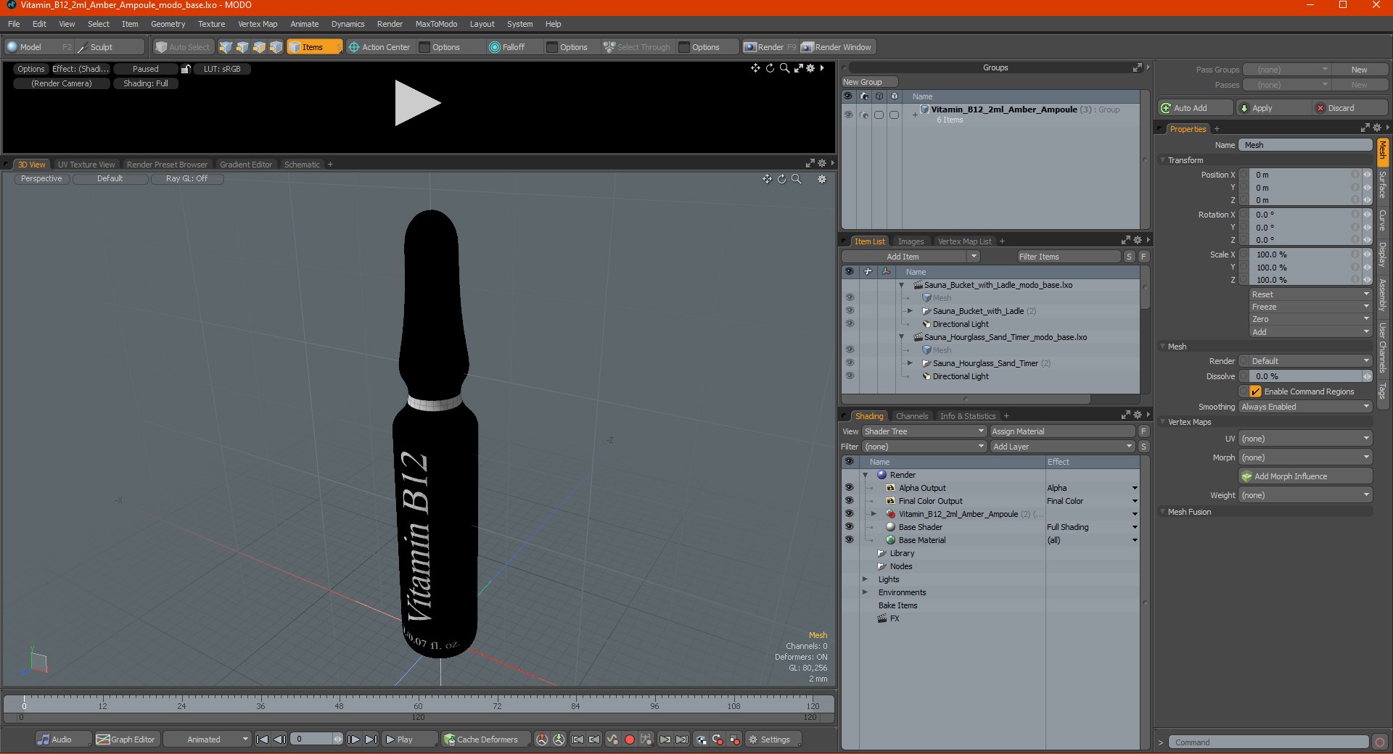
Task: Toggle visibility of Base Material
Action: [x=849, y=540]
